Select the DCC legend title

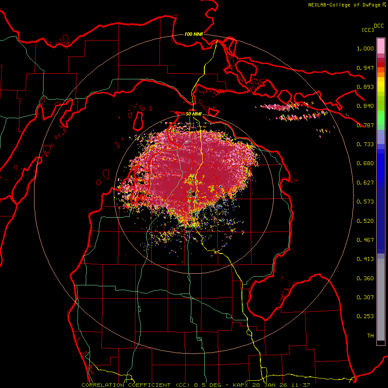point(379,26)
